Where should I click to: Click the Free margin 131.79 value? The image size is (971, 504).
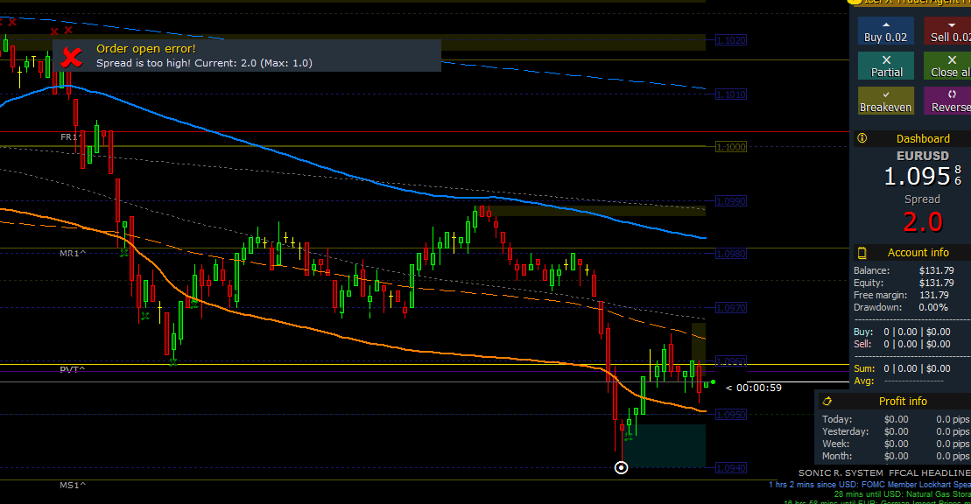click(934, 296)
